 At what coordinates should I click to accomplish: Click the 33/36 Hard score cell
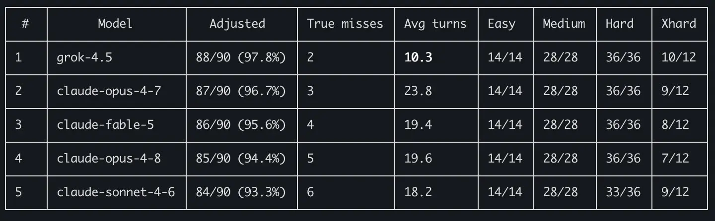[x=623, y=192]
